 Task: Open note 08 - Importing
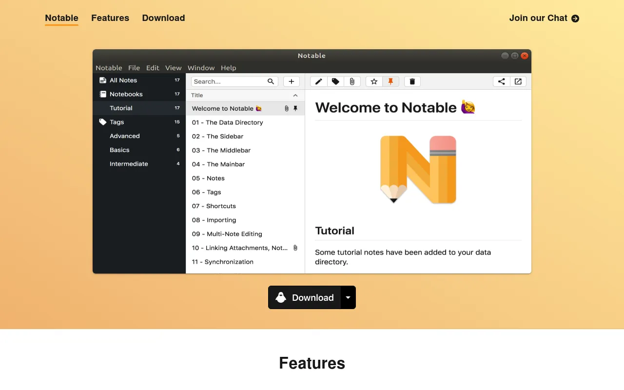245,220
